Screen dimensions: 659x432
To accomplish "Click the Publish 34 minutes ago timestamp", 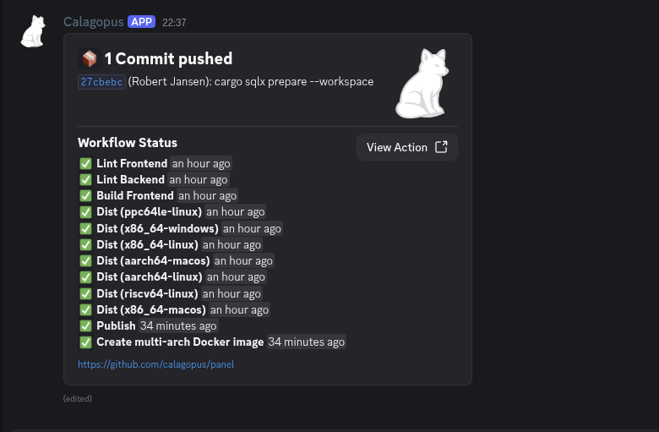I will coord(178,326).
